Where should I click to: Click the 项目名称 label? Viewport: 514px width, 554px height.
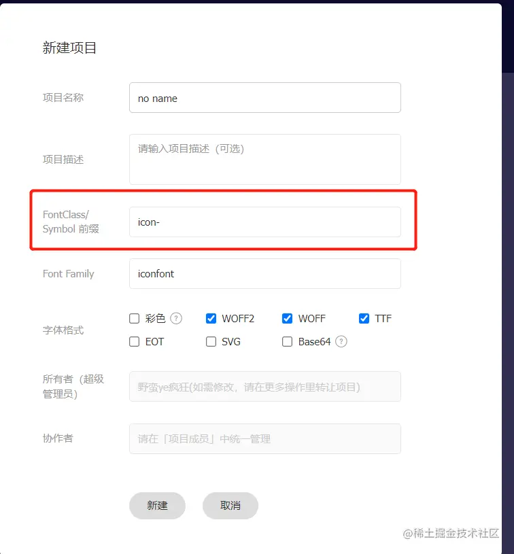63,97
